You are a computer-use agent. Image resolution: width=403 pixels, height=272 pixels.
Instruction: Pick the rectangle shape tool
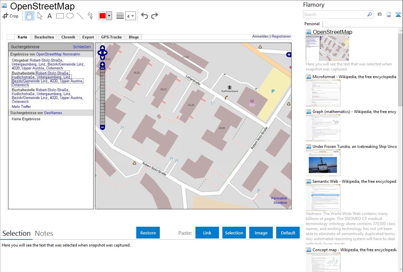coord(60,16)
